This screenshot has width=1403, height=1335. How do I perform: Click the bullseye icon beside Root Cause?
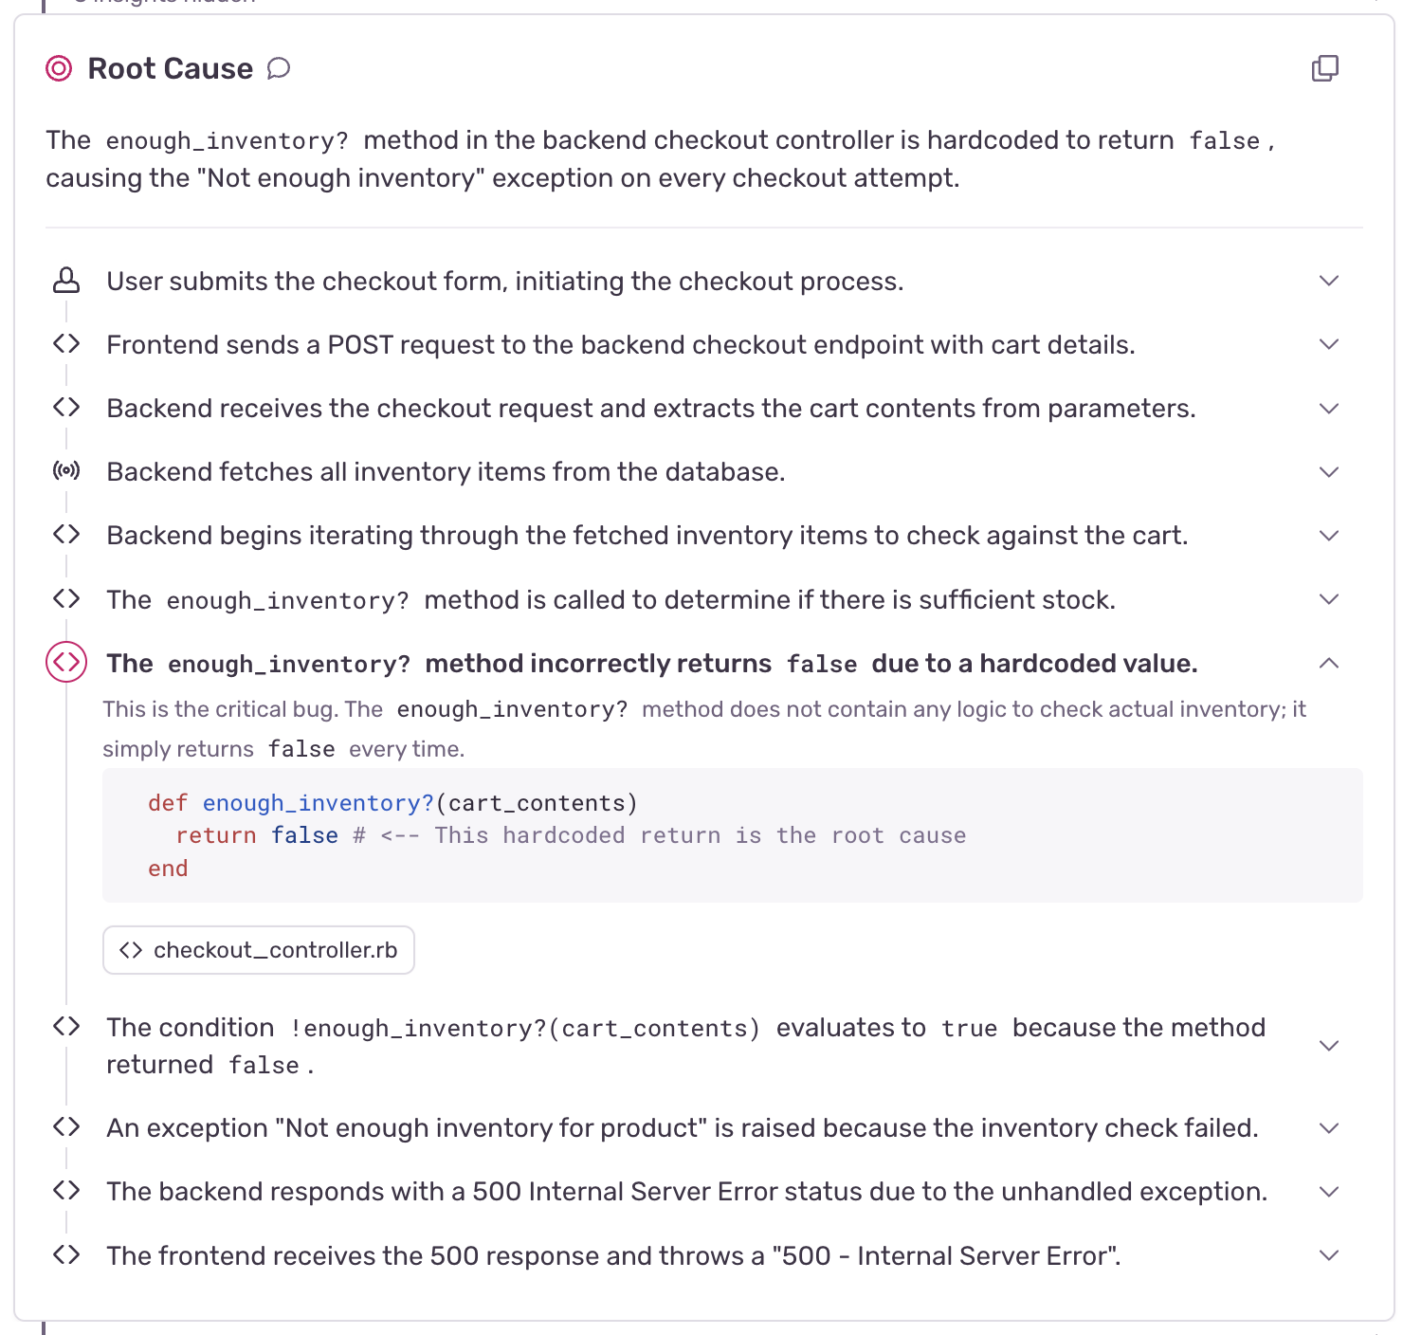coord(59,67)
